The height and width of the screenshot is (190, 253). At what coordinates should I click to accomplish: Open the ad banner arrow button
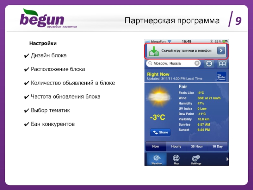[x=221, y=51]
